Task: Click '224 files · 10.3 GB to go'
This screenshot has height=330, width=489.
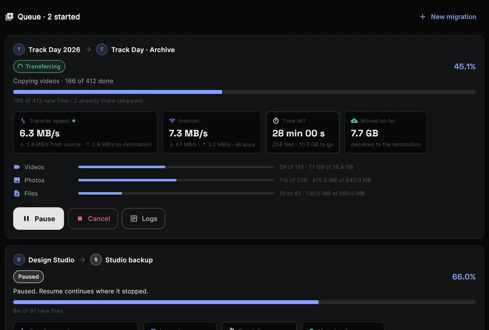Action: tap(303, 144)
